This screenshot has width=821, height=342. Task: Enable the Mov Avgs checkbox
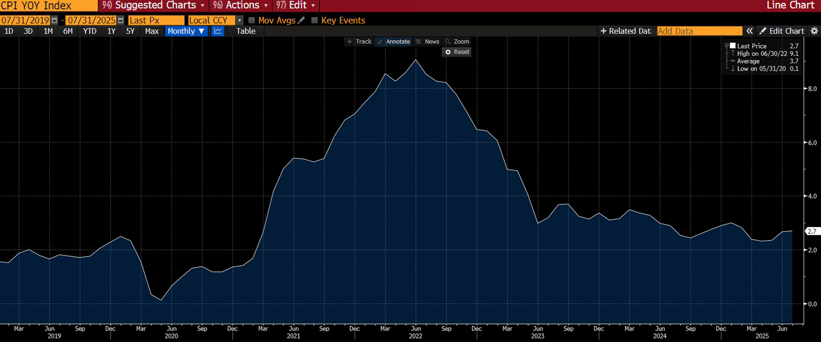(x=252, y=21)
